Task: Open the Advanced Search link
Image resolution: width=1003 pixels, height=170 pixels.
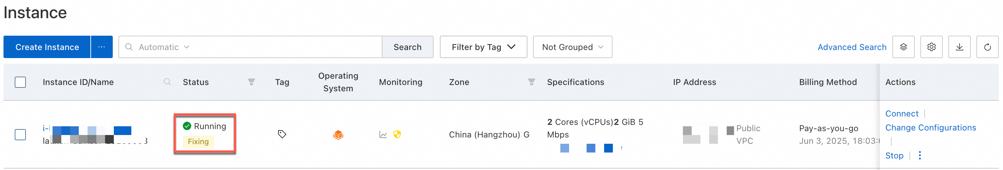Action: (x=852, y=47)
